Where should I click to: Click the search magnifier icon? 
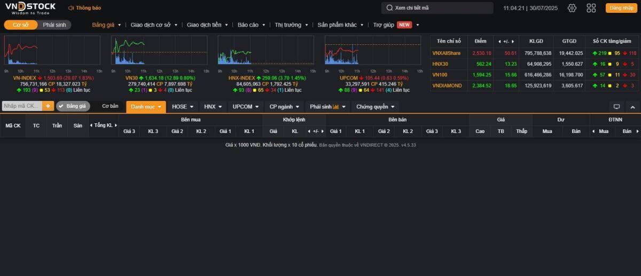389,8
